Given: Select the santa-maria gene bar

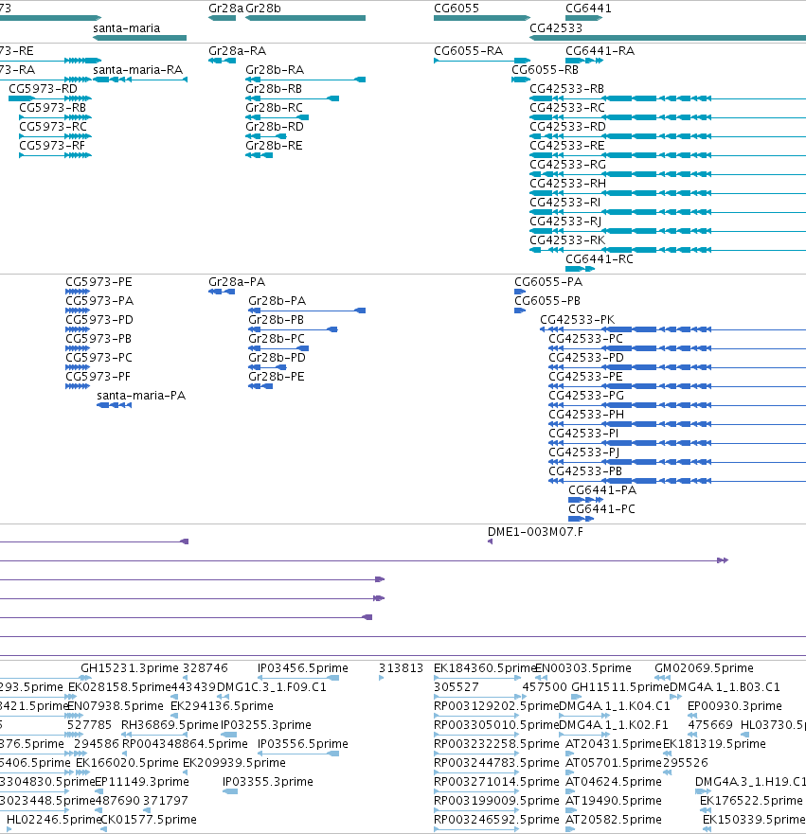Looking at the screenshot, I should click(x=139, y=38).
